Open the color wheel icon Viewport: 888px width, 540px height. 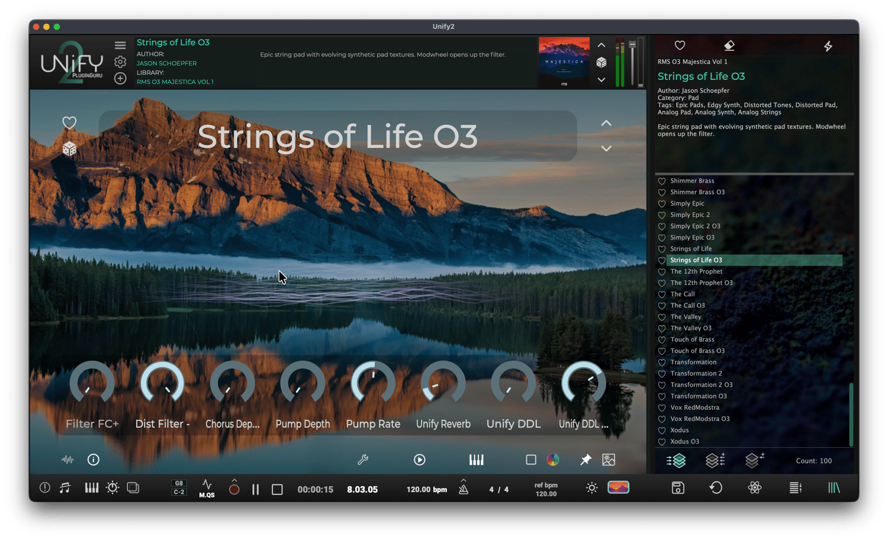click(x=553, y=460)
